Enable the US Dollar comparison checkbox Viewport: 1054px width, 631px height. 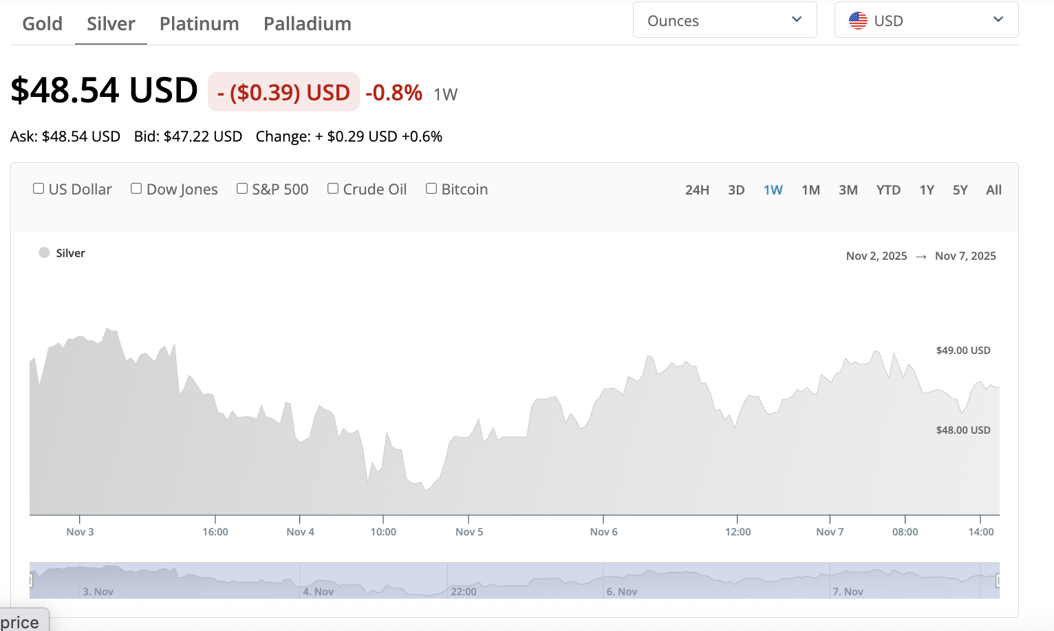pos(39,188)
